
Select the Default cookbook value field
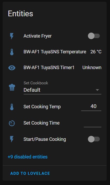62,88
